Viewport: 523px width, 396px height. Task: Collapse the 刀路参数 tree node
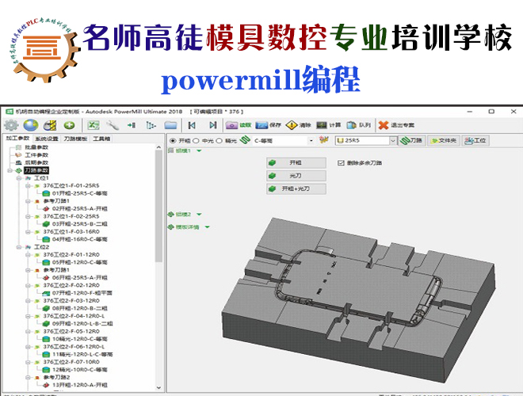pyautogui.click(x=10, y=170)
